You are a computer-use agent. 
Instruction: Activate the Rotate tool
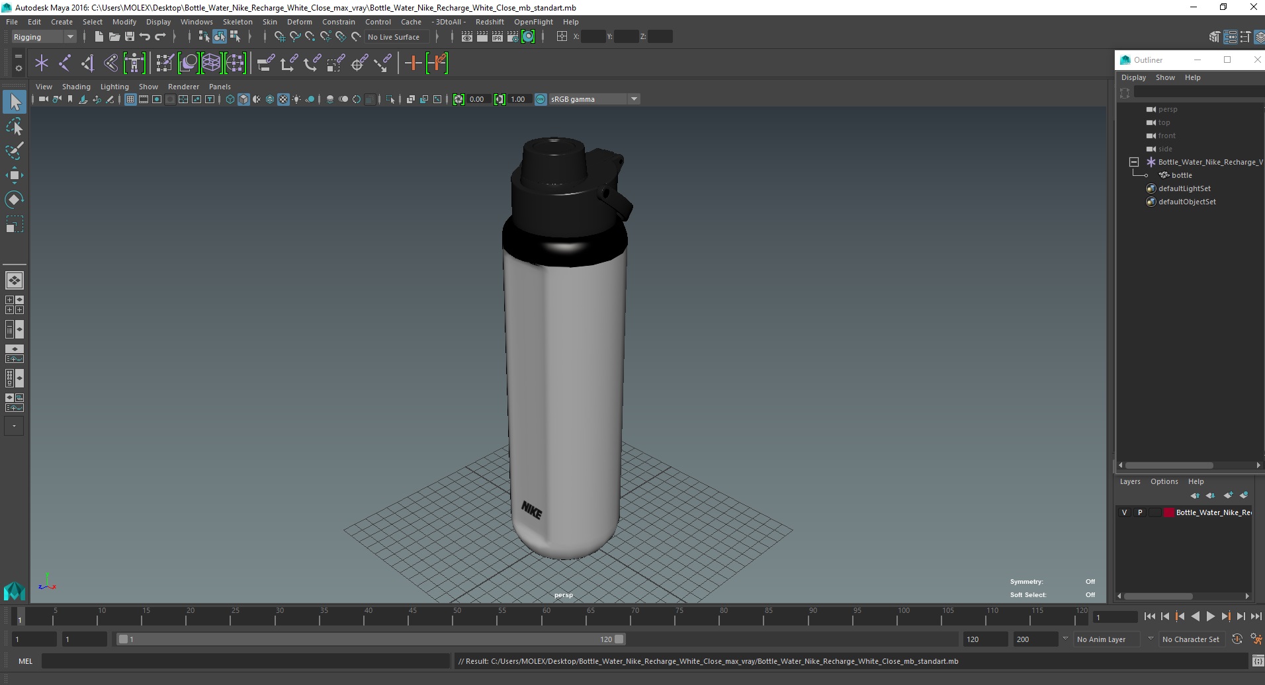[15, 200]
